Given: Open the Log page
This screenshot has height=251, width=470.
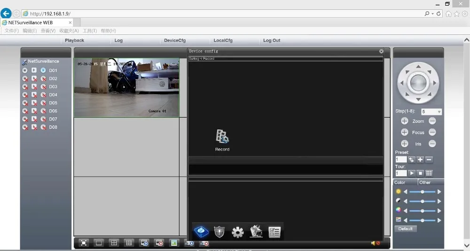Looking at the screenshot, I should [118, 40].
